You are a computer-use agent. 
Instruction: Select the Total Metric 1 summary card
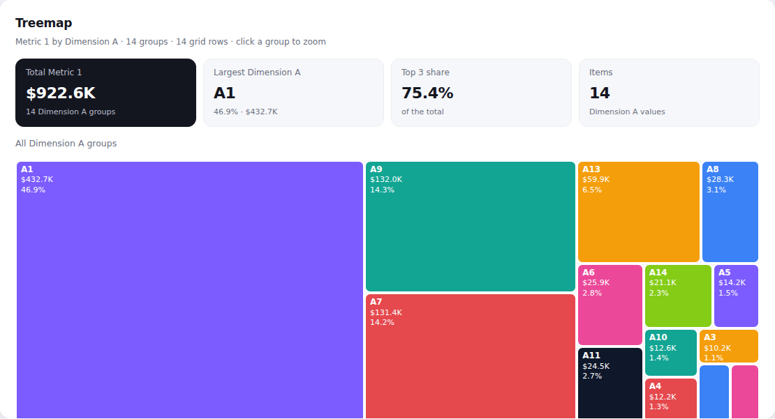(105, 93)
